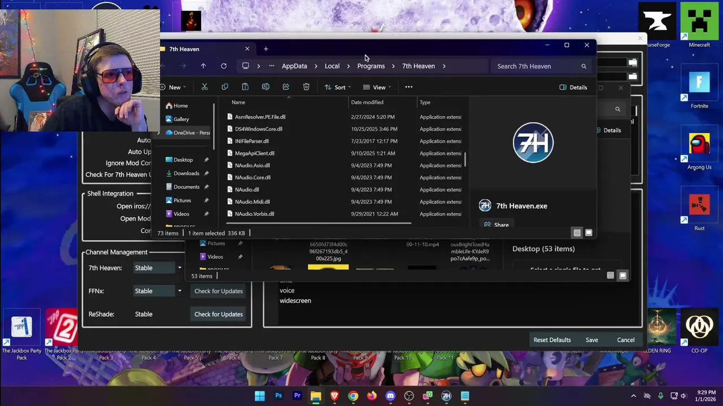Click the Rename icon in Explorer toolbar
Screen dimensions: 723x406
[x=265, y=87]
